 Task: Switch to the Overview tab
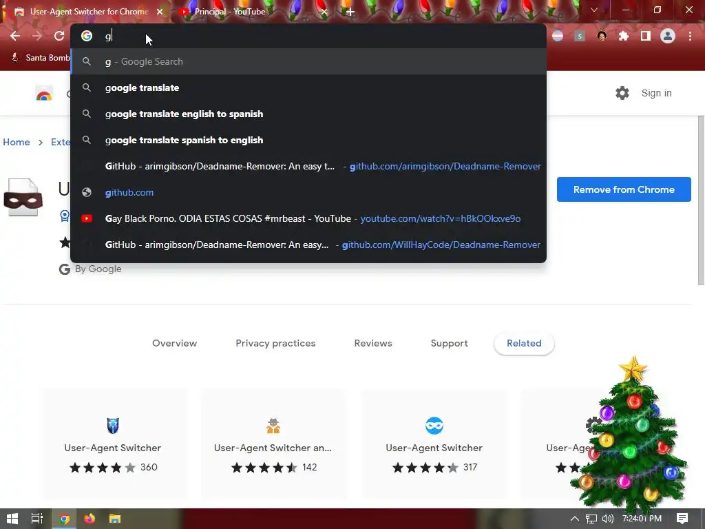[x=174, y=343]
